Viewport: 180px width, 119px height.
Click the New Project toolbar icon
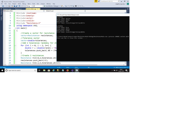pos(9,6)
